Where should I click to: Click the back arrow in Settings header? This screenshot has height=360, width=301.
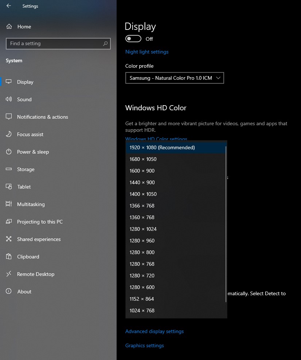[x=9, y=6]
